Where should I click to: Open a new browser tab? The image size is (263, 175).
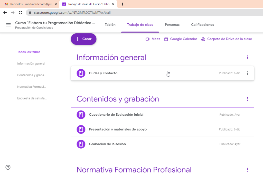click(x=123, y=4)
